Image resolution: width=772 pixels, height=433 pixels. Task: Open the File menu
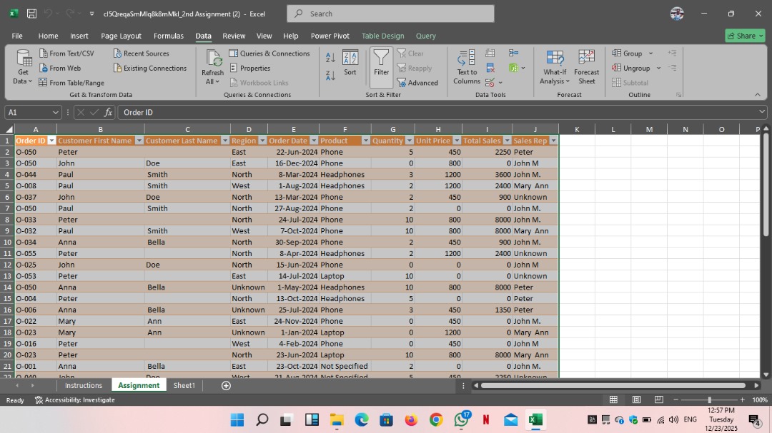click(x=17, y=36)
